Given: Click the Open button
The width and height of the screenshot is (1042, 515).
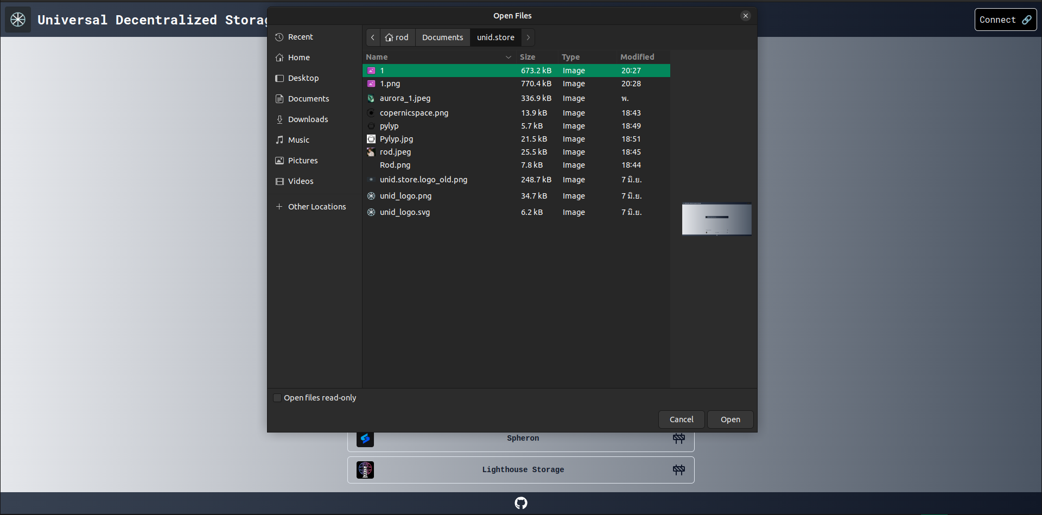Looking at the screenshot, I should click(x=730, y=419).
